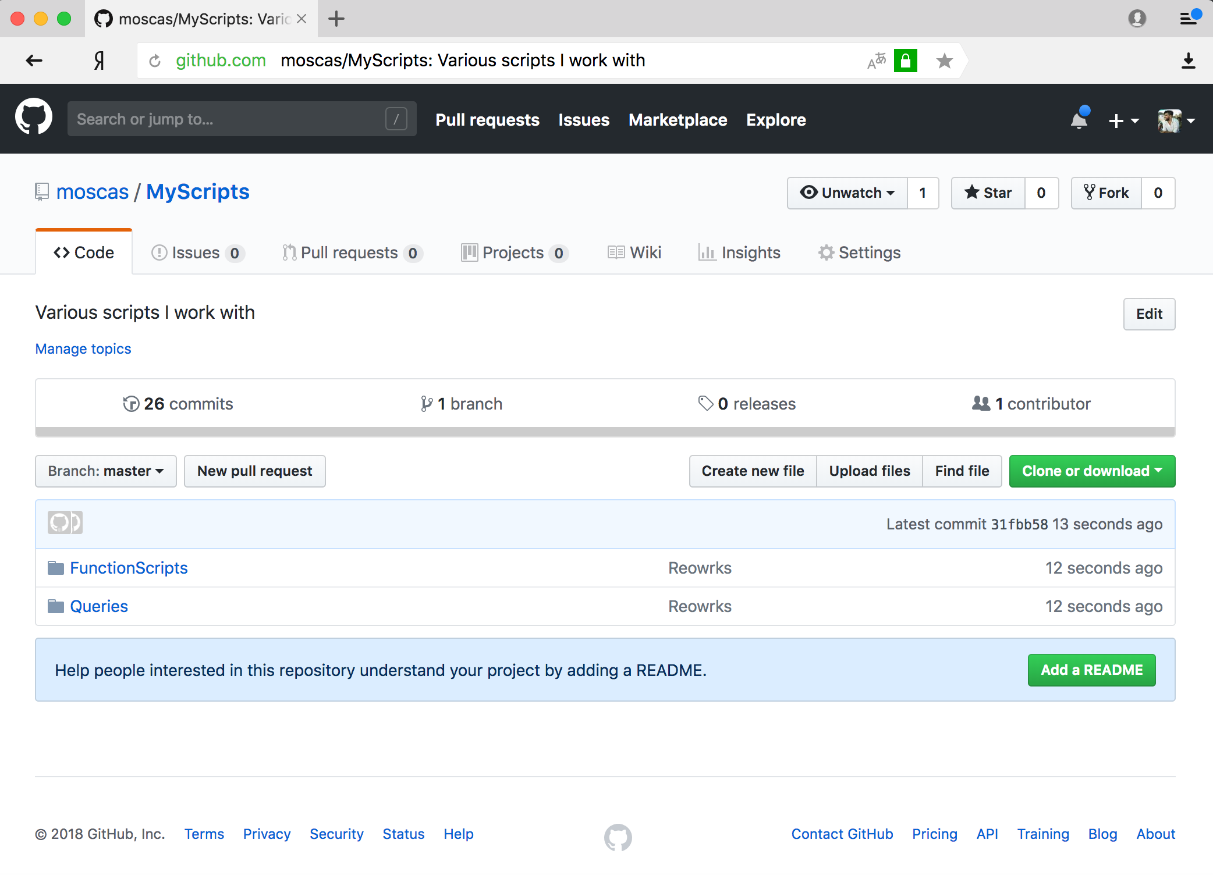Click the browser profile avatar icon
Image resolution: width=1213 pixels, height=875 pixels.
point(1137,19)
